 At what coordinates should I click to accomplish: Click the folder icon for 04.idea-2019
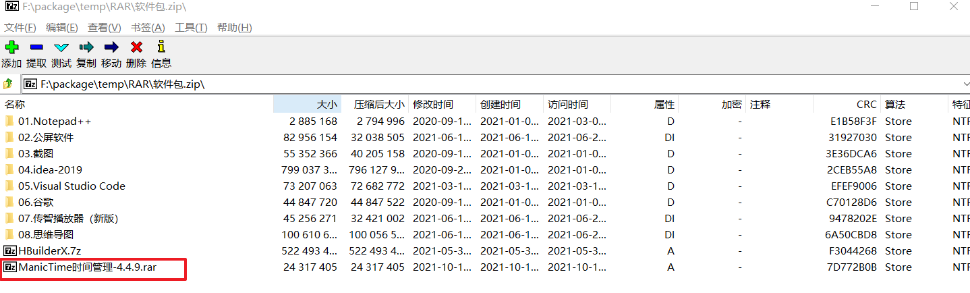pos(9,170)
